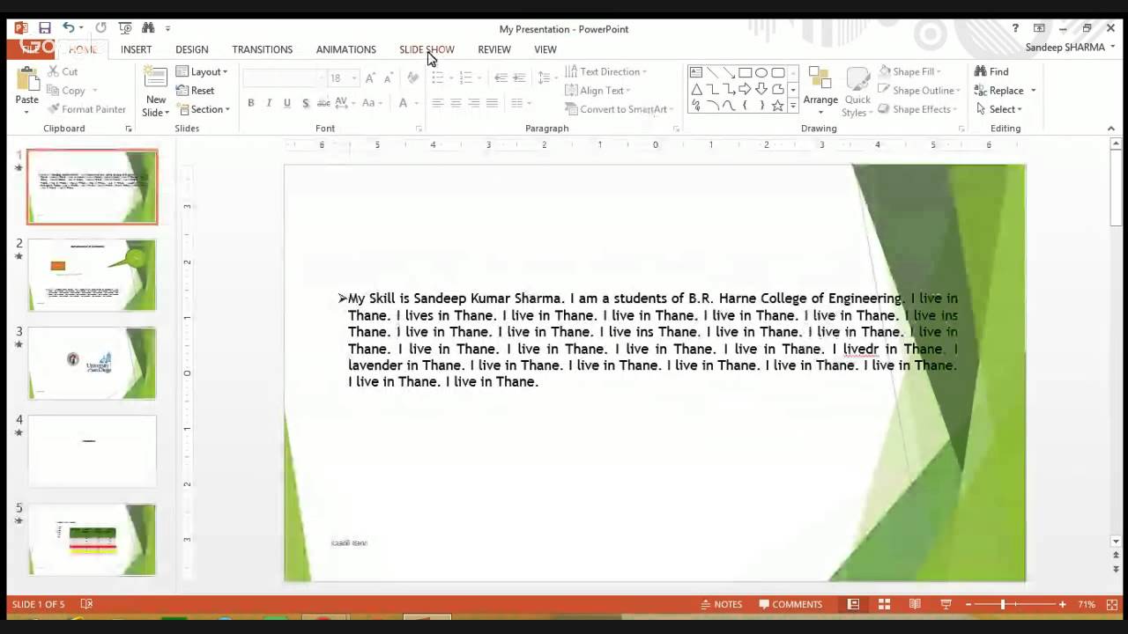Open Align Text menu
This screenshot has height=634, width=1128.
coord(597,91)
